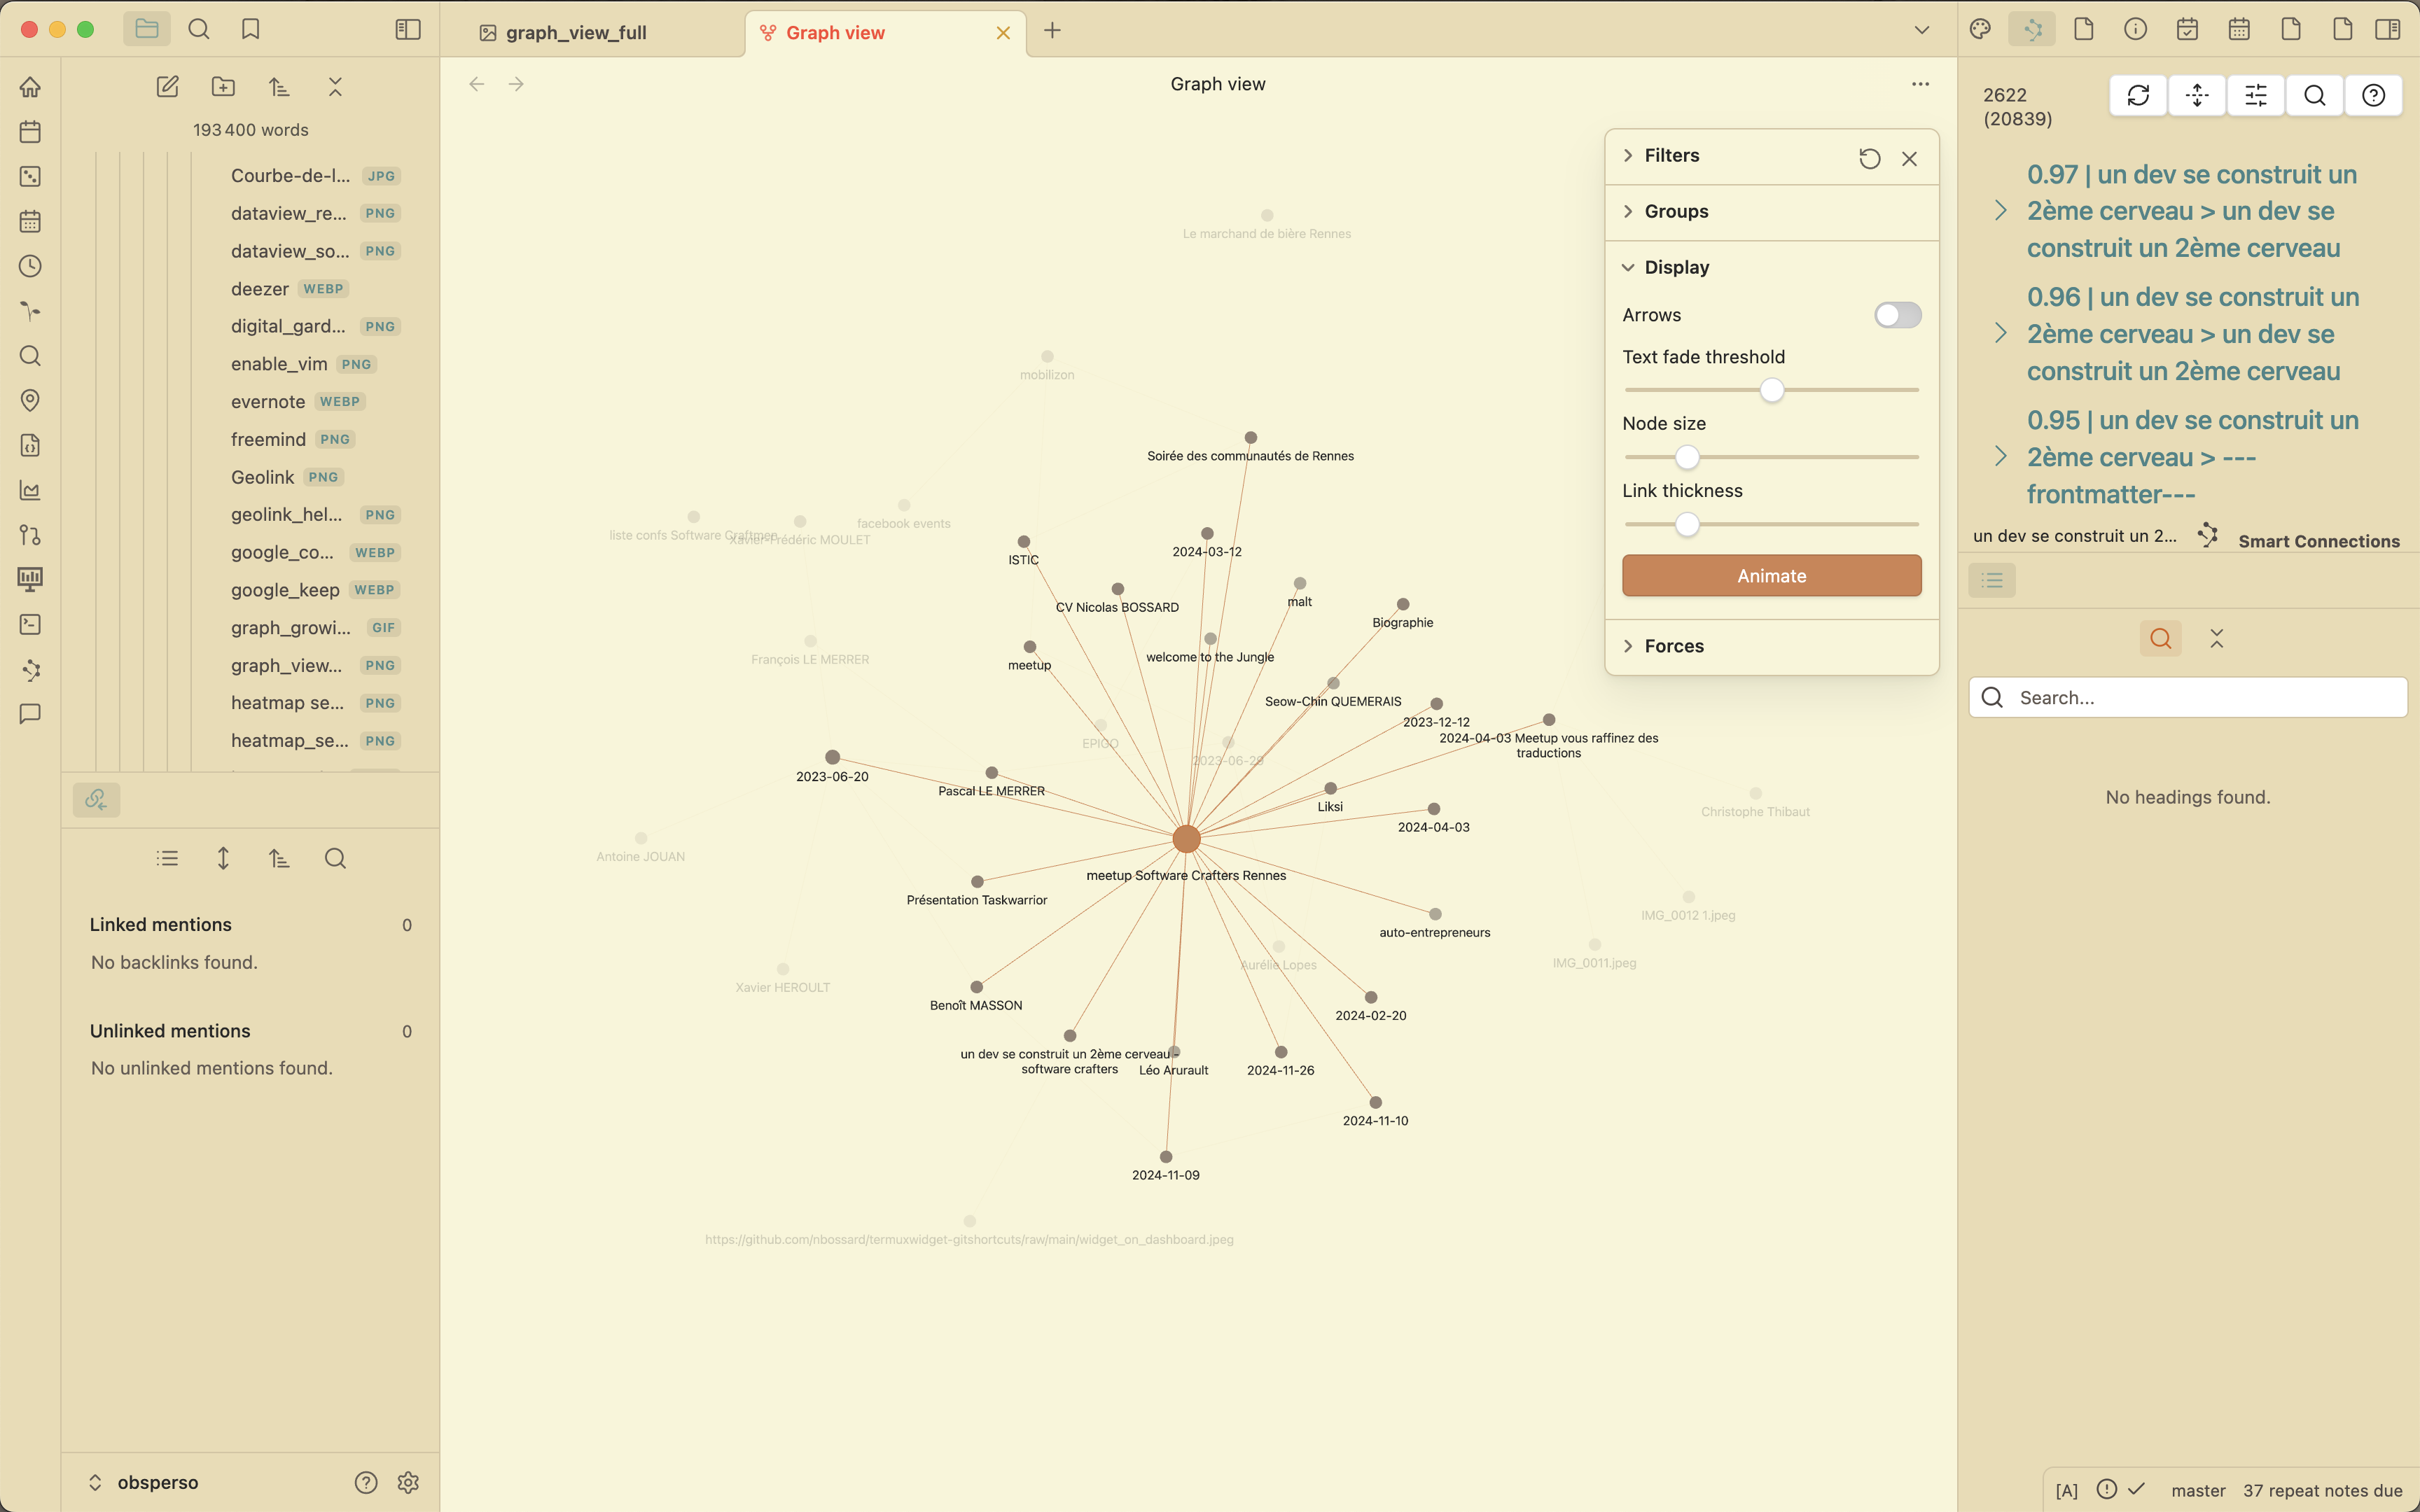Screen dimensions: 2420x1512
Task: Expand the Forces section
Action: click(x=1673, y=646)
